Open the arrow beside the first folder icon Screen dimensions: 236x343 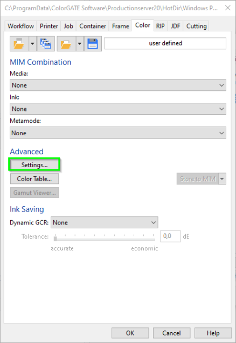[x=32, y=43]
